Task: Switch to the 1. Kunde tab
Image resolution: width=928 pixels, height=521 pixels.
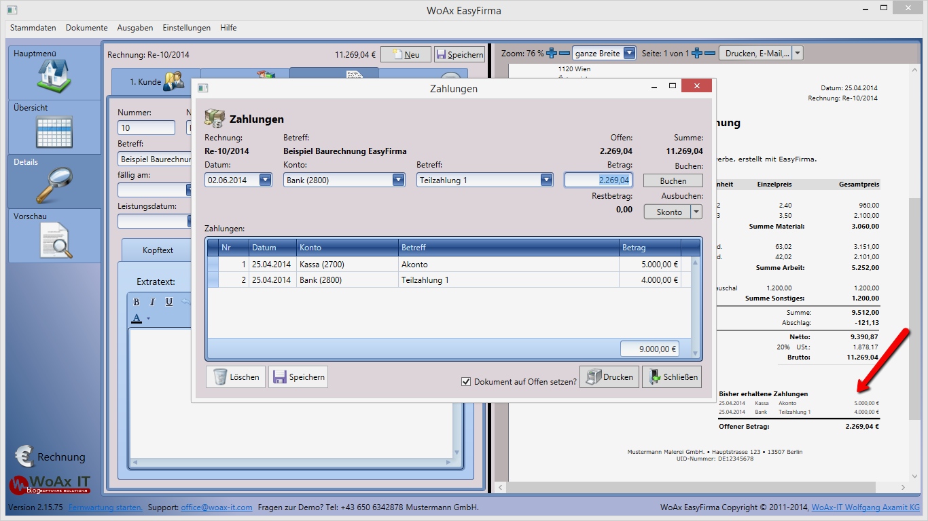Action: pos(156,82)
